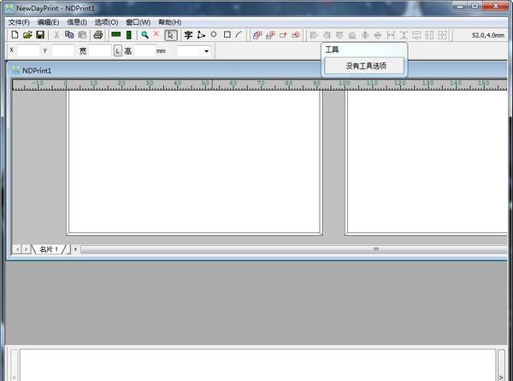Click in the 高 height field

coord(145,51)
